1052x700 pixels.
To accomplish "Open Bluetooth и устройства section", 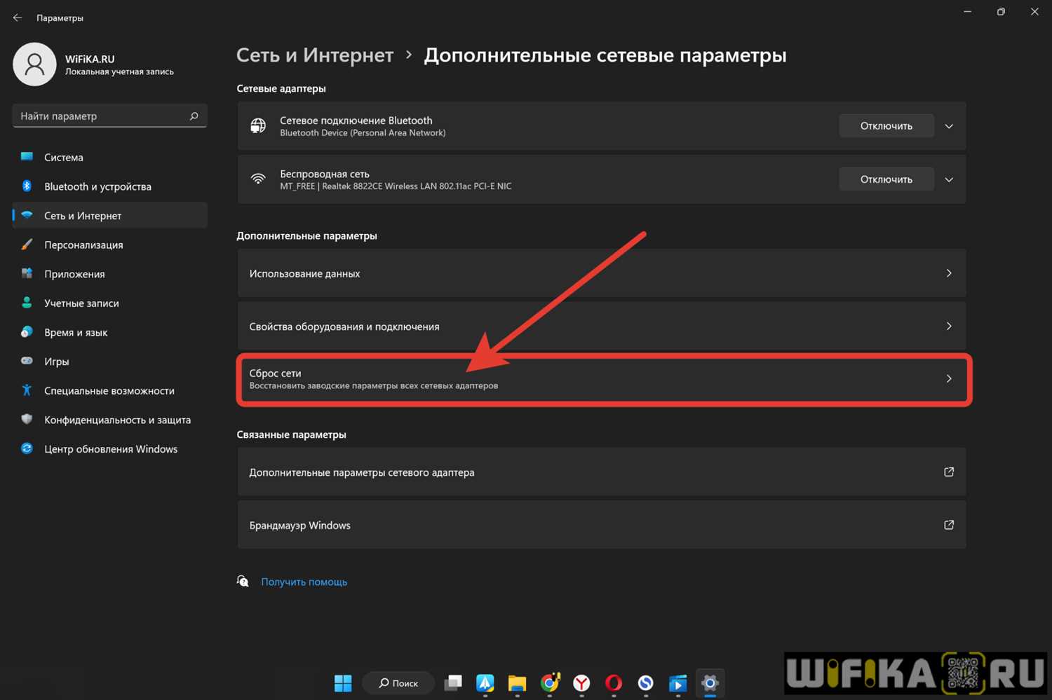I will click(110, 186).
